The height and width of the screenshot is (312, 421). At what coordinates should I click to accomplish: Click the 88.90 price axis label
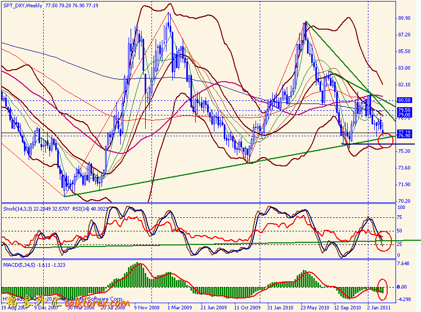404,18
